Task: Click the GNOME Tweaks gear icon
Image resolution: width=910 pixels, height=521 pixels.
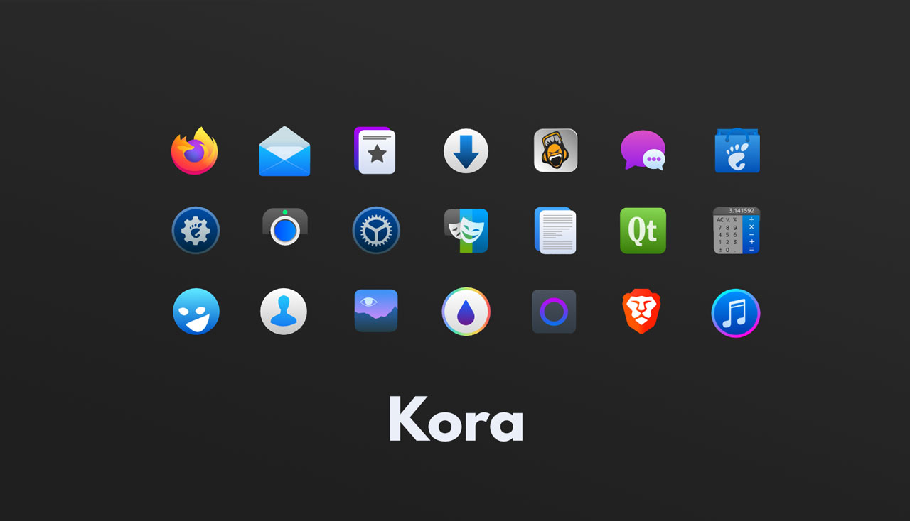Action: tap(196, 231)
